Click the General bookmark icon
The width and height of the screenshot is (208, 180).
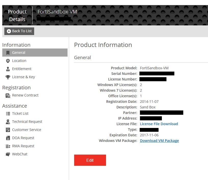click(x=8, y=53)
